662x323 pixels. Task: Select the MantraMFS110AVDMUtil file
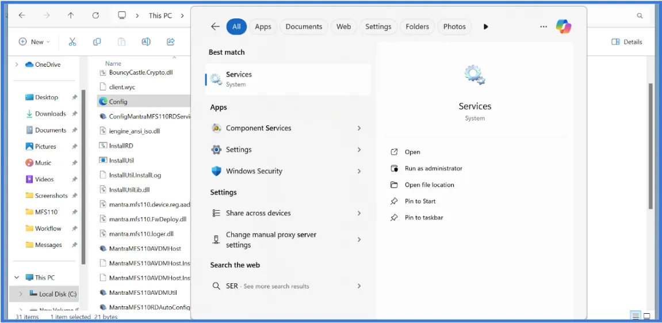[143, 292]
